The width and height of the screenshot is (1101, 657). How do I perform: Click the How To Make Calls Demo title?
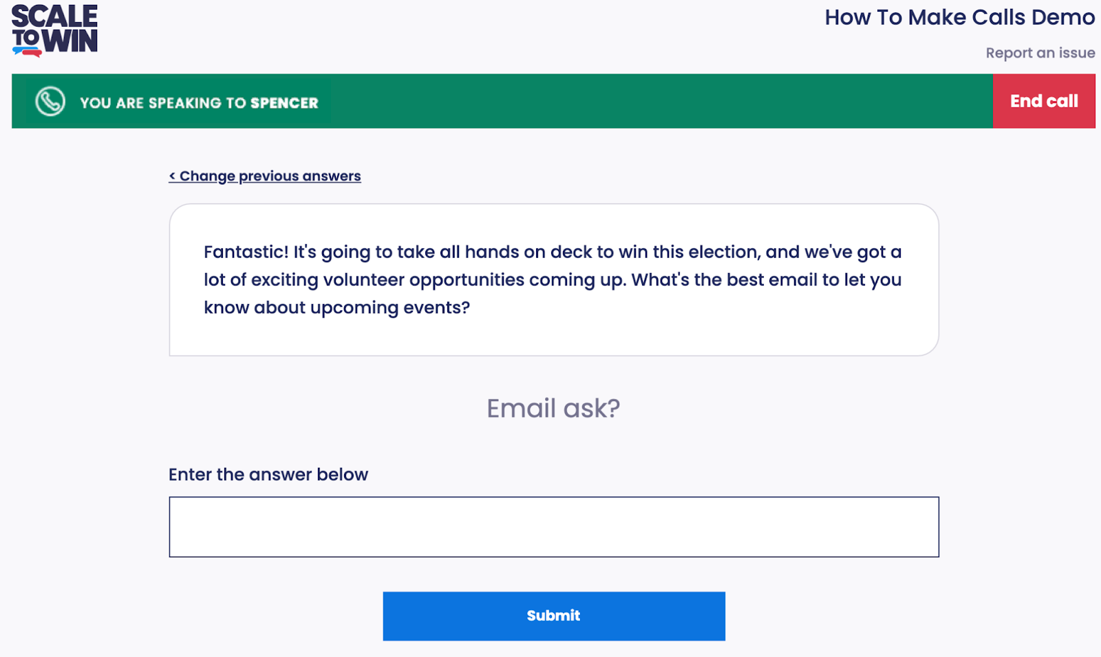point(959,17)
